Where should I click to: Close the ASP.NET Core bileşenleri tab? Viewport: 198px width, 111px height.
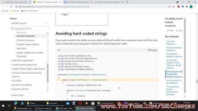61,2
